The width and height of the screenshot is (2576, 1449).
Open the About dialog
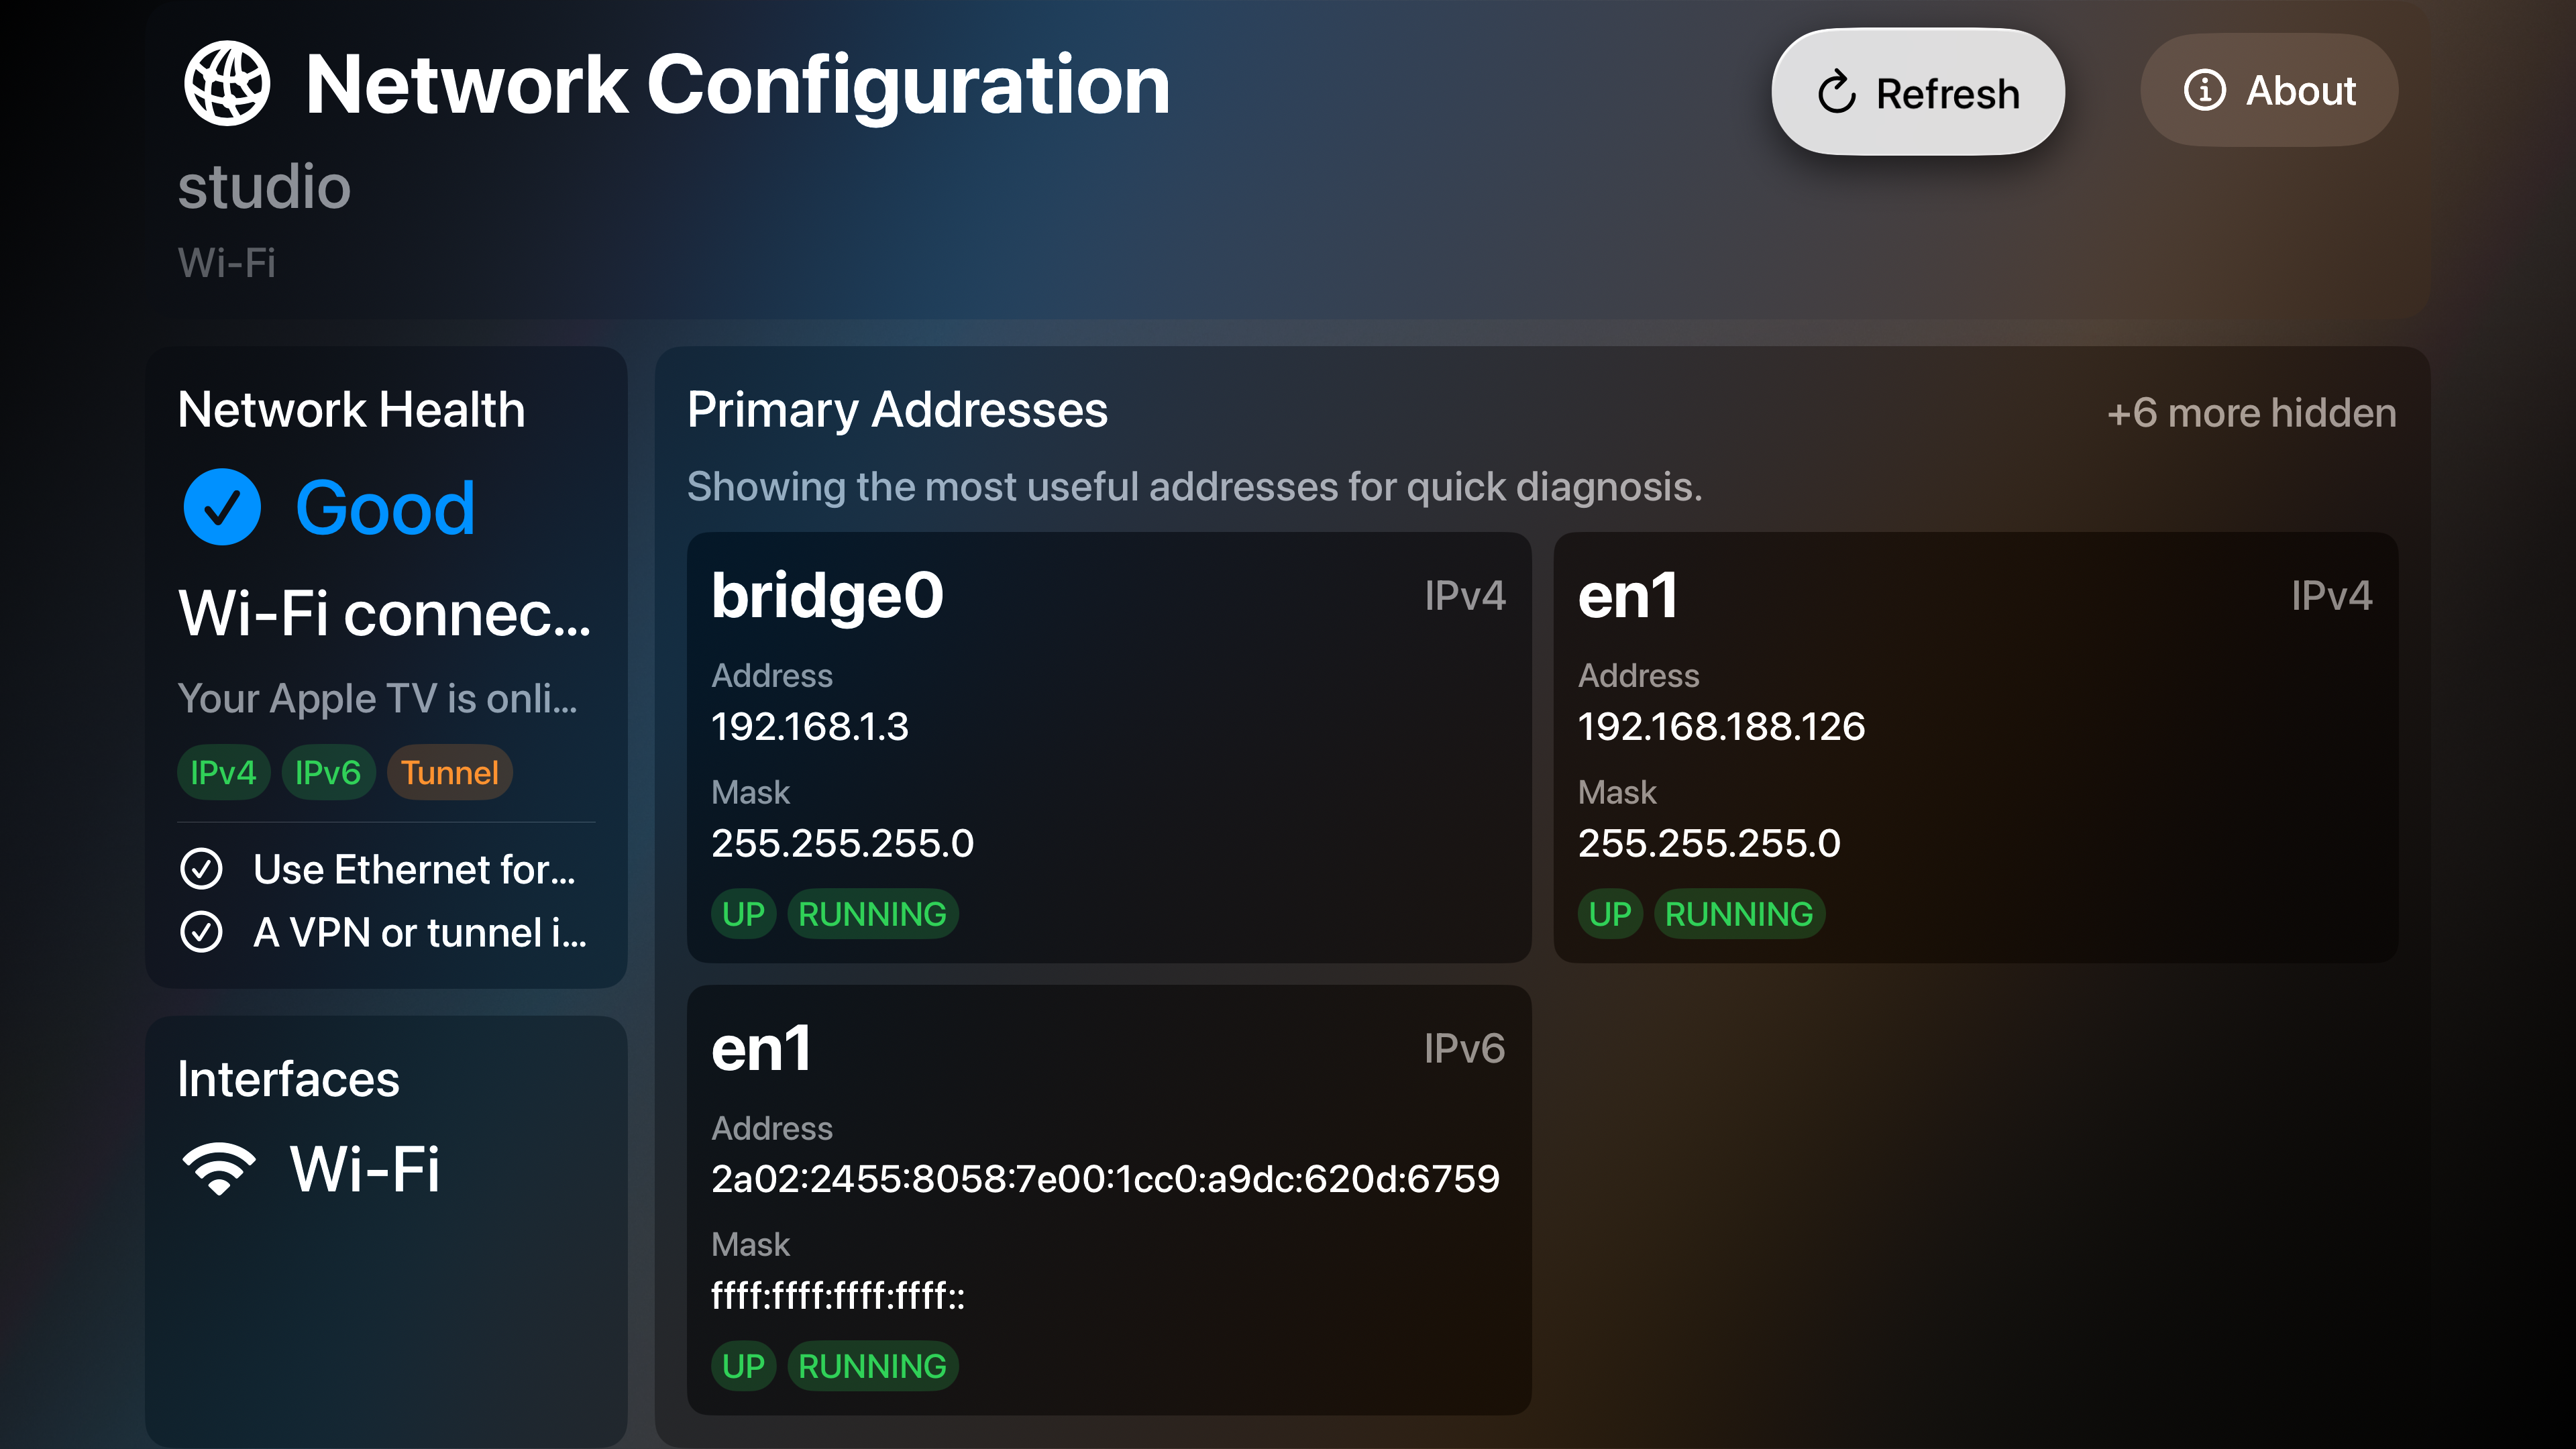pyautogui.click(x=2269, y=90)
